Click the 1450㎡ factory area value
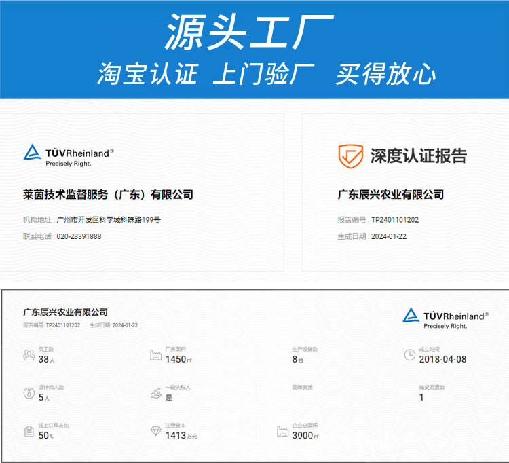509x463 pixels. [178, 359]
